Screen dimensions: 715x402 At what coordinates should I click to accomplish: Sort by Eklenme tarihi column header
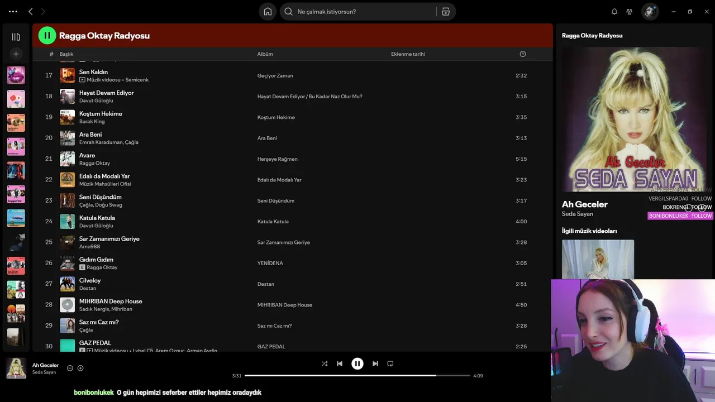point(408,54)
